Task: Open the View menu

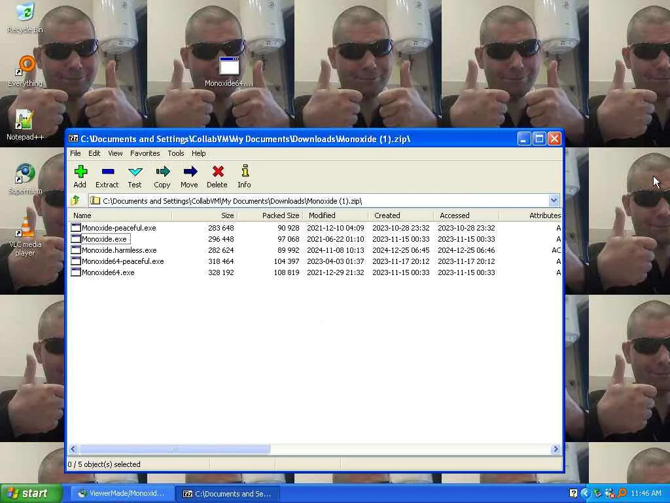Action: 115,153
